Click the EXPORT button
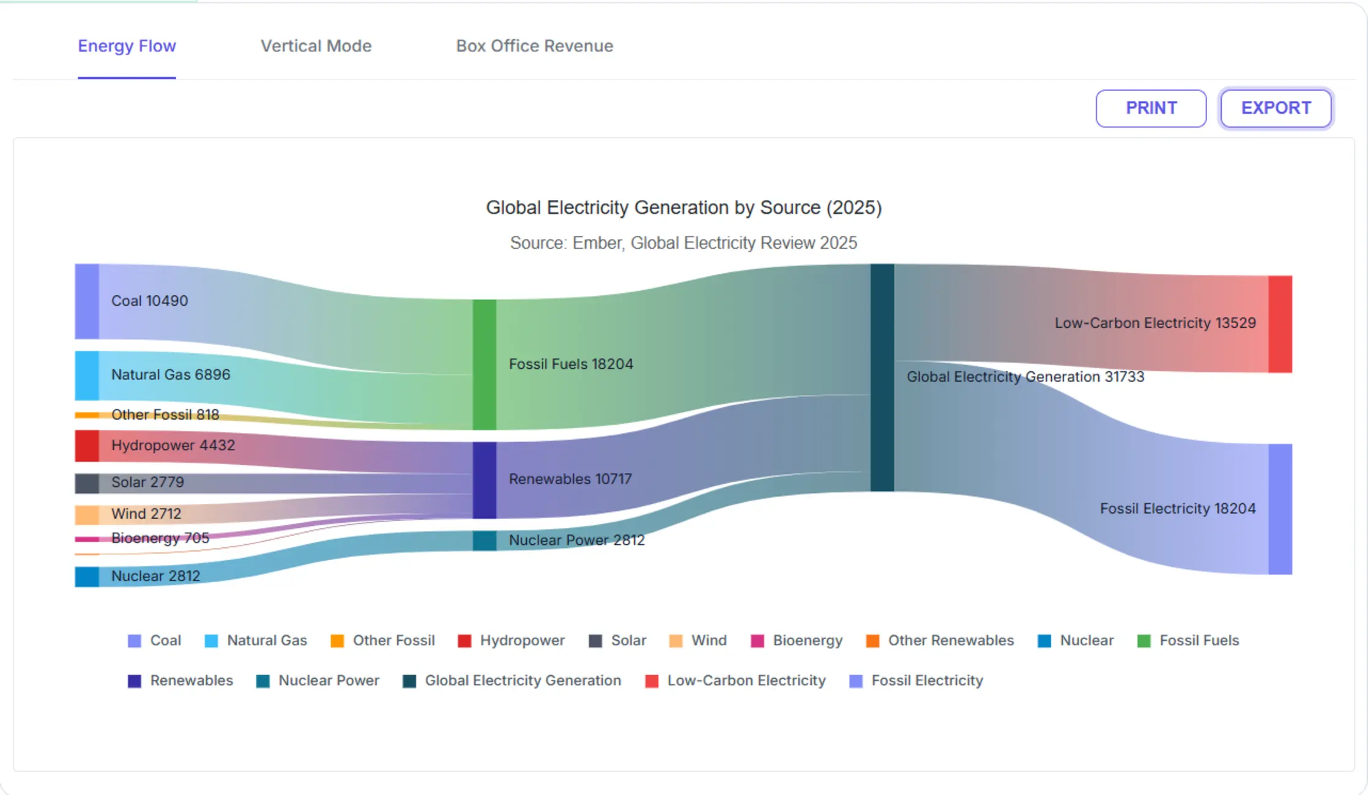Screen dimensions: 1368x795 1276,108
